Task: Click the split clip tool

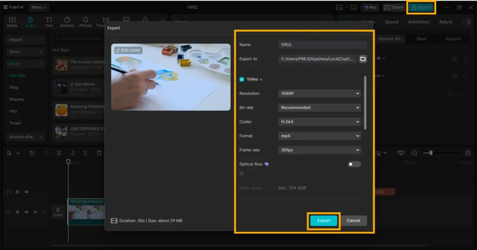Action: (59, 153)
